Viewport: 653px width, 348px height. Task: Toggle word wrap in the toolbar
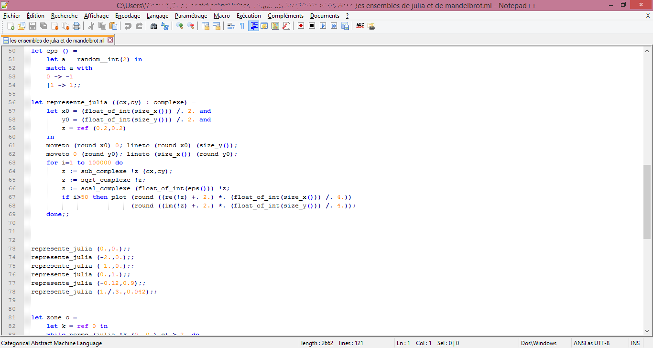click(231, 26)
